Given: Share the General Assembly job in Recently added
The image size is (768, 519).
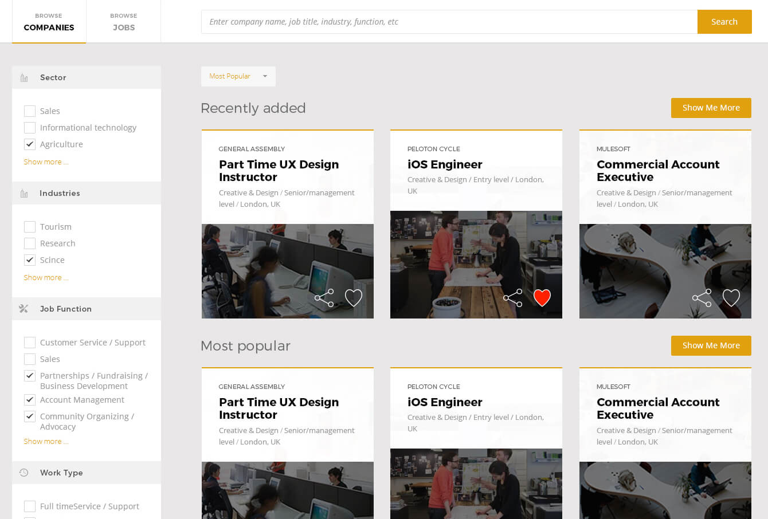Looking at the screenshot, I should click(324, 298).
